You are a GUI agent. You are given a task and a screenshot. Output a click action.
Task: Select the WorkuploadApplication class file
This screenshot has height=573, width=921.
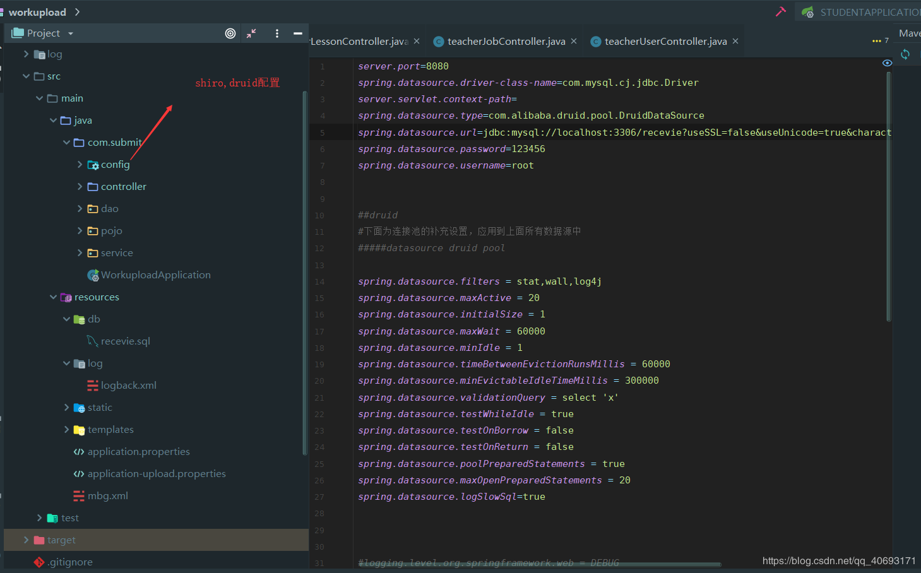pos(149,275)
